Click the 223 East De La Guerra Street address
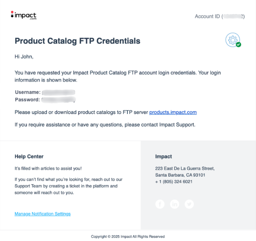Viewport: 256px width, 241px height. [185, 168]
